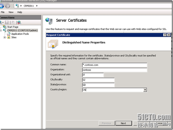173x130 pixels.
Task: Click the certificate wizard icon
Action: click(x=53, y=44)
